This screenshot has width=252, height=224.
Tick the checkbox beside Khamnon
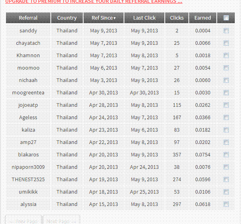coord(226,56)
